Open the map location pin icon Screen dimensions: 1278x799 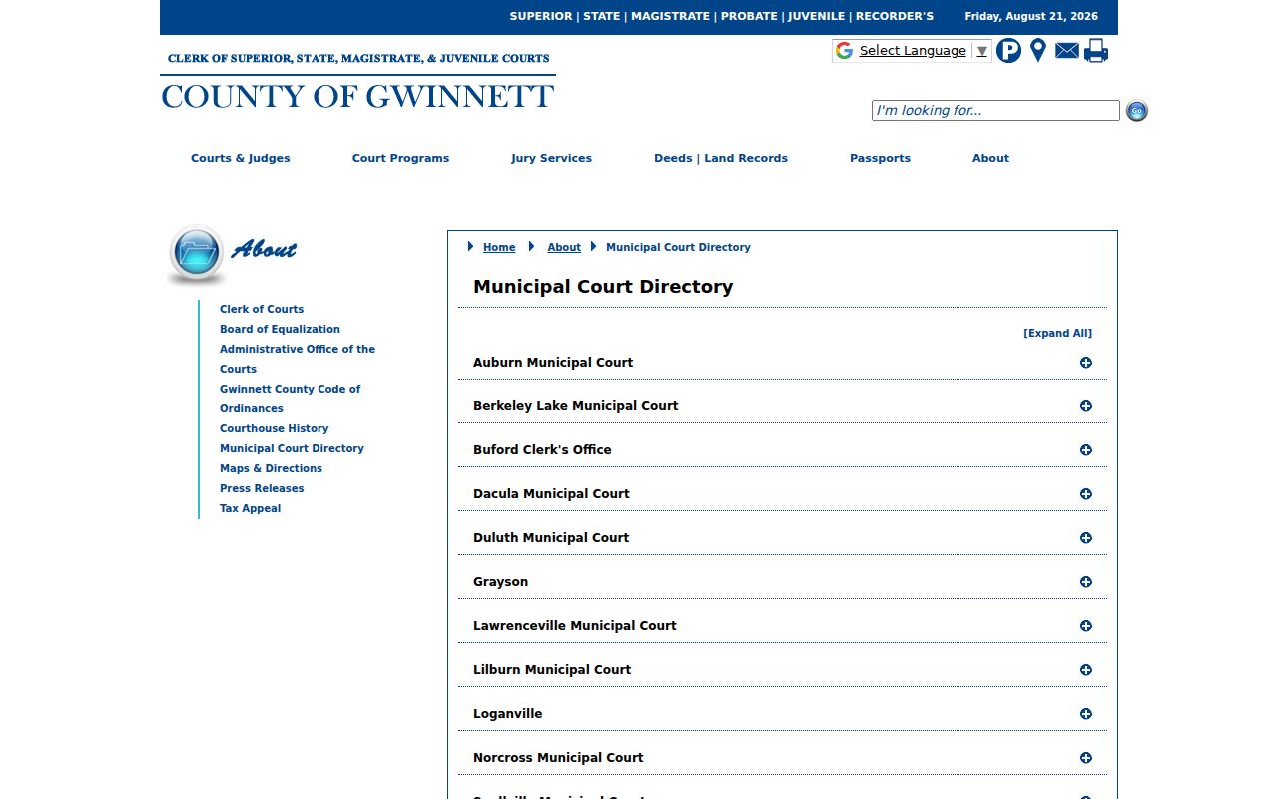pos(1038,50)
